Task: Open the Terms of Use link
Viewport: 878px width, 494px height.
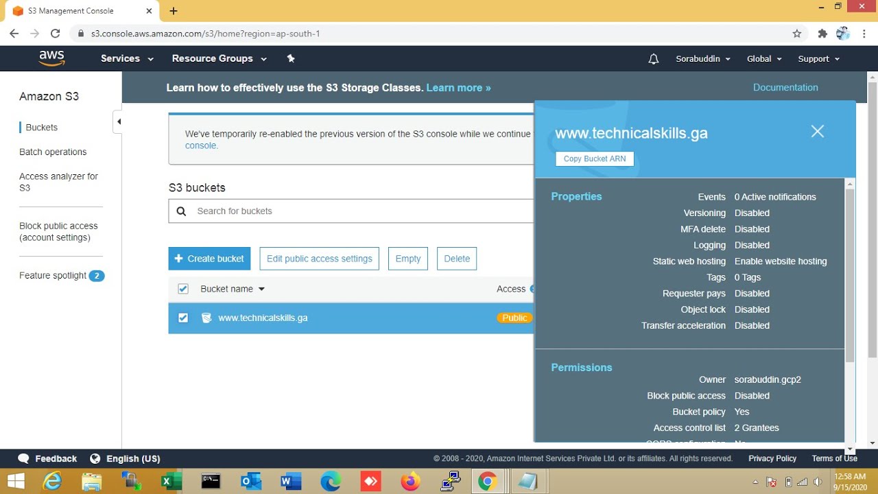Action: click(x=834, y=458)
